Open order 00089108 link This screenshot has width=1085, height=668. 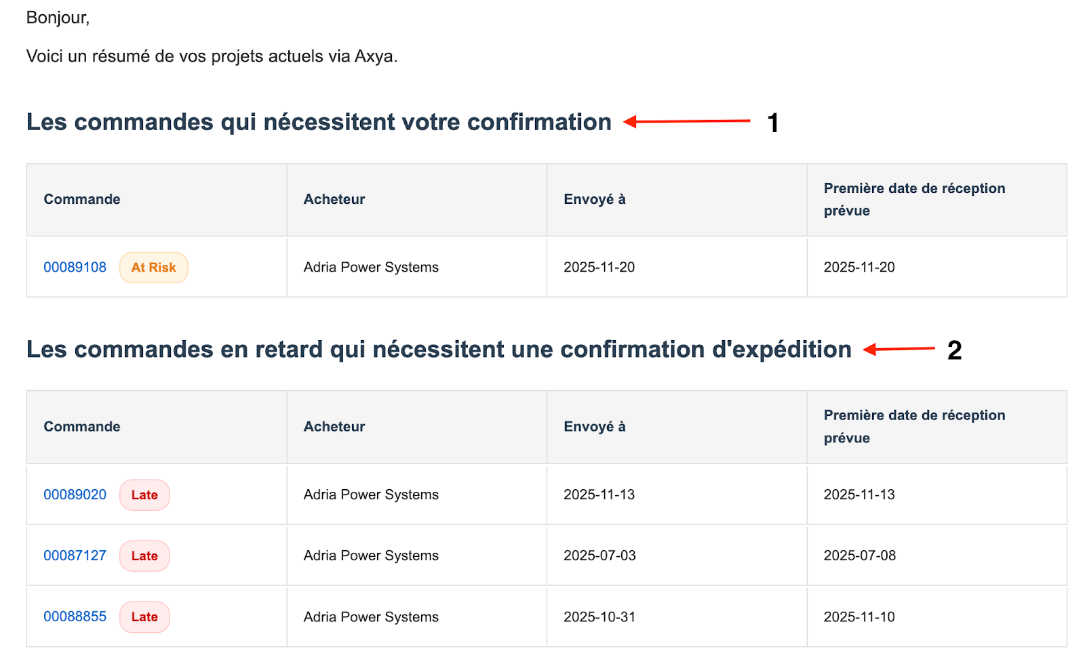point(75,268)
